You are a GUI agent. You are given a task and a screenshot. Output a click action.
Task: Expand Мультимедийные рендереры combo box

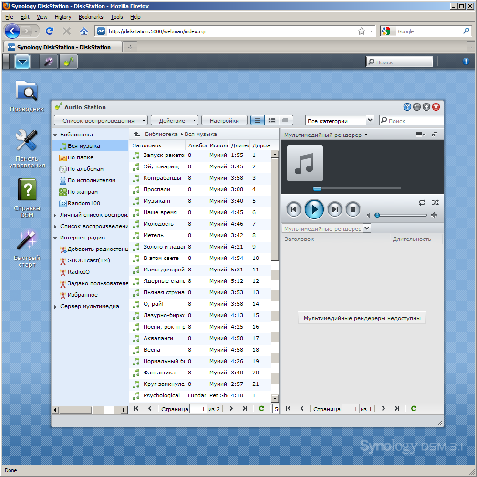367,228
